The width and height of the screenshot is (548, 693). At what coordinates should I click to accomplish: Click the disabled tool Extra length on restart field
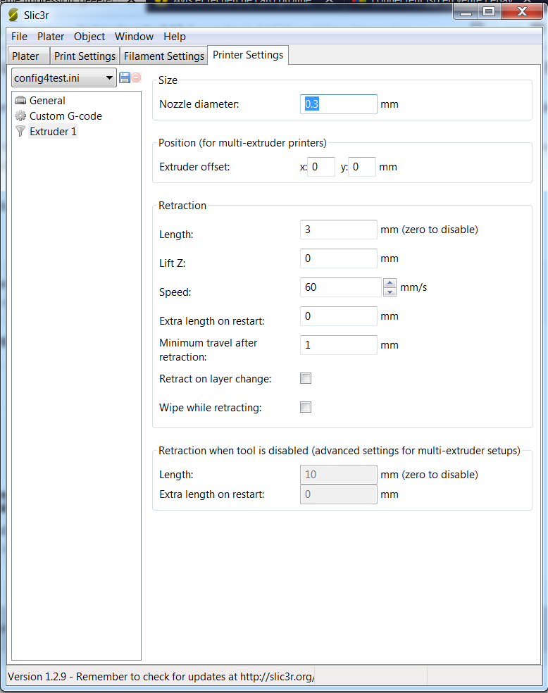[339, 494]
